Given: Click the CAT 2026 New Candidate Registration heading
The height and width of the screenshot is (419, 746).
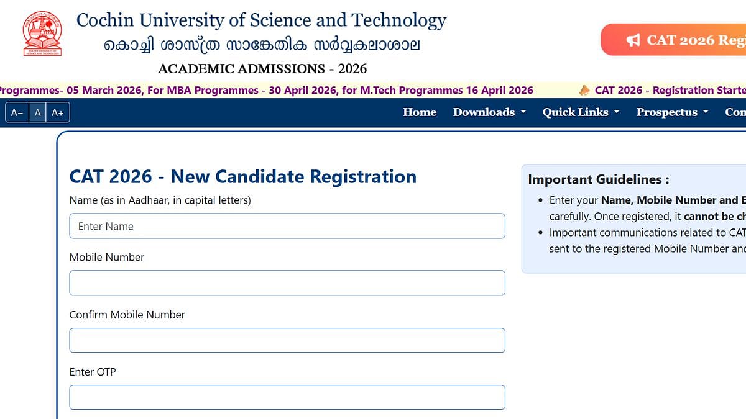Looking at the screenshot, I should (242, 177).
